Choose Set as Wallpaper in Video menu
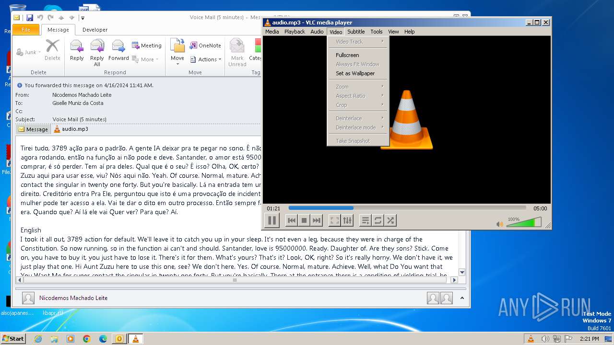 click(x=358, y=73)
